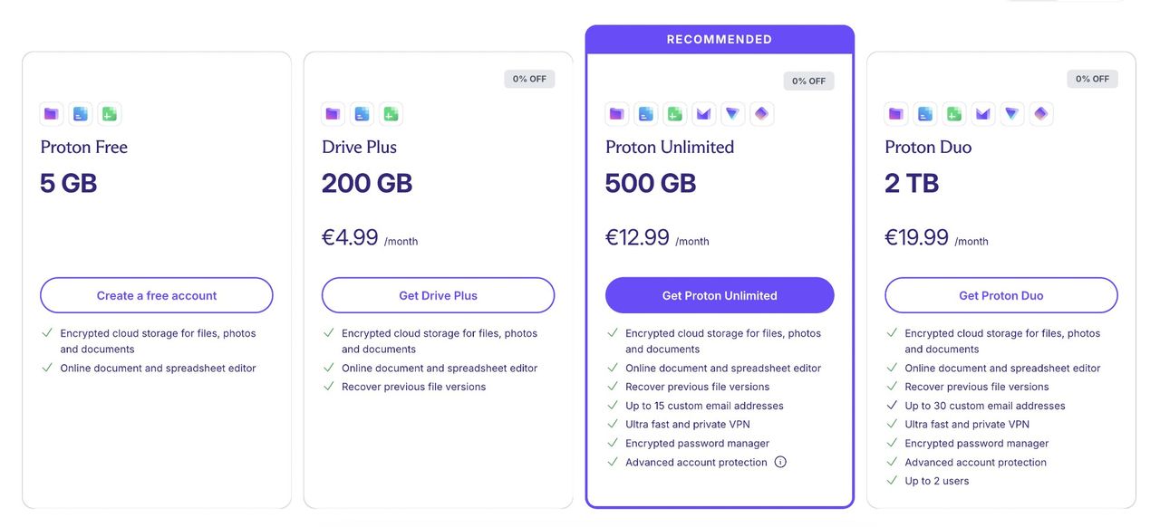This screenshot has height=527, width=1160.
Task: Click the Proton Mail icon in Proton Duo
Action: pyautogui.click(x=982, y=114)
